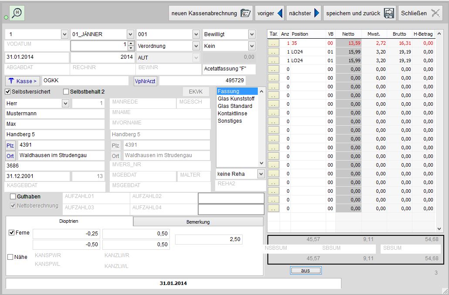Click the Handberg 5 address field
The image size is (449, 295).
[54, 134]
